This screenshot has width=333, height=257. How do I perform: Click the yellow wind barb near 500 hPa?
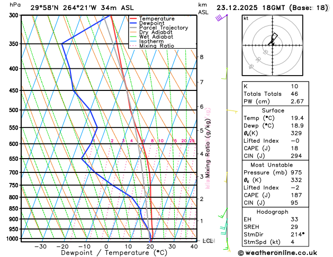[232, 111]
